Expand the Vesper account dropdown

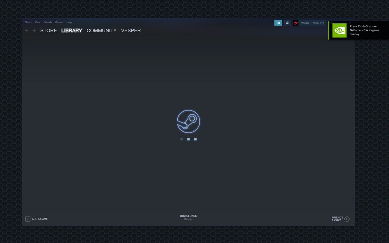306,23
